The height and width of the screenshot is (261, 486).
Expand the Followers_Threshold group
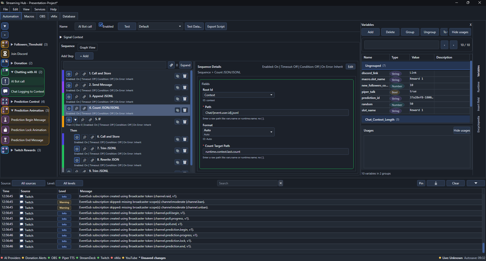[x=12, y=45]
